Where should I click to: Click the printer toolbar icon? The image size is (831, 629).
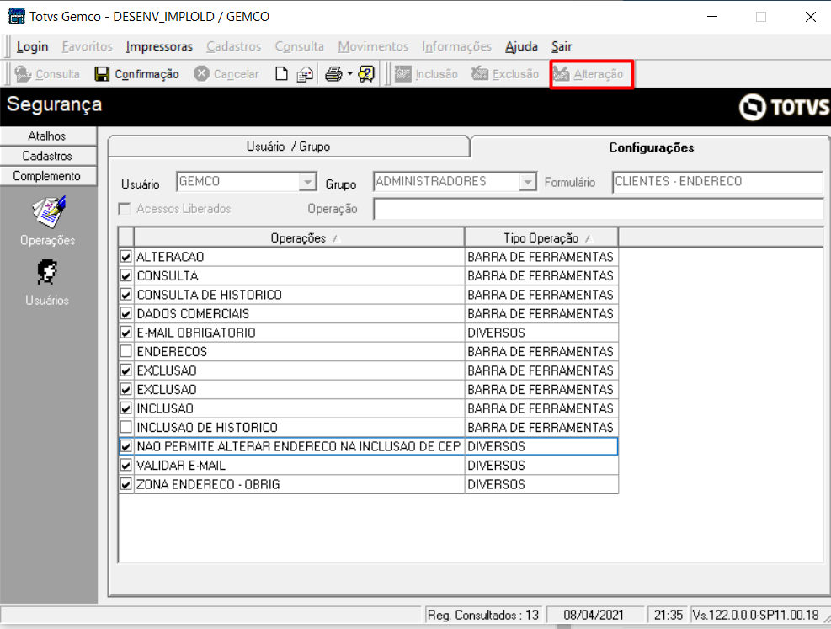[x=333, y=73]
